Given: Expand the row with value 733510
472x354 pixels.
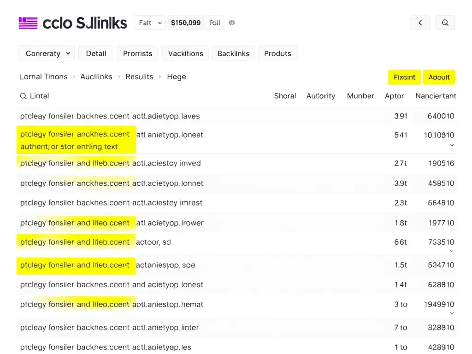Looking at the screenshot, I should pos(452,251).
